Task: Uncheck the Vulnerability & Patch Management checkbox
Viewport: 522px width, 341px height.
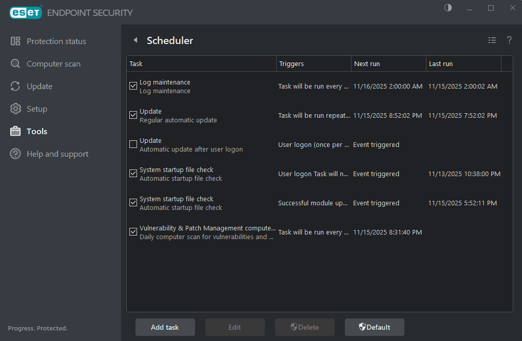Action: click(x=133, y=232)
